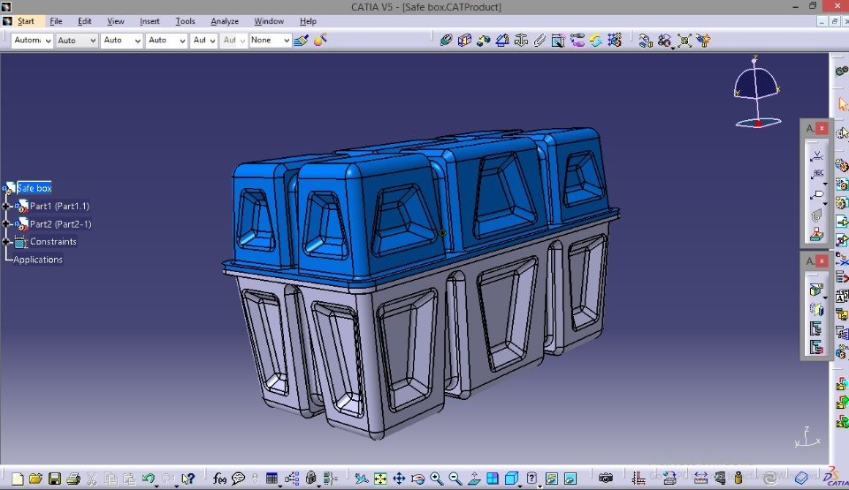Open the fill color 'Autom.' dropdown
Viewport: 849px width, 490px height.
pos(32,40)
